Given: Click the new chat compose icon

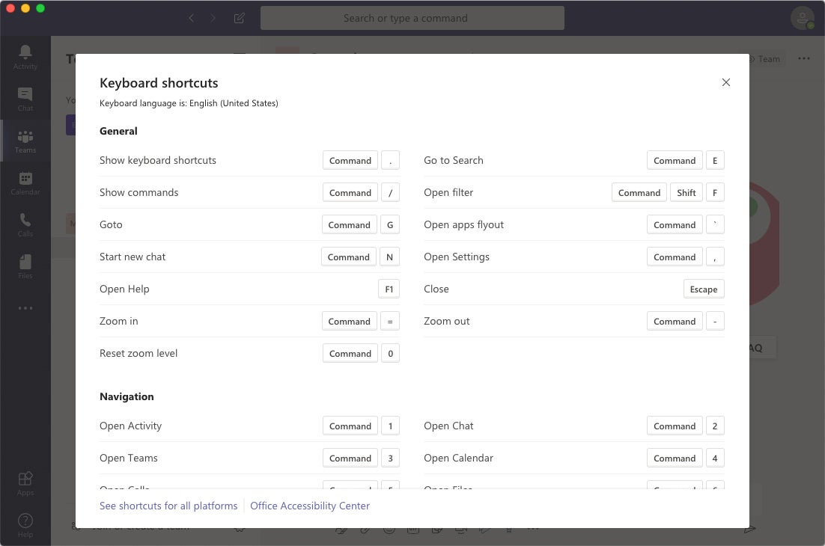Looking at the screenshot, I should (x=240, y=18).
